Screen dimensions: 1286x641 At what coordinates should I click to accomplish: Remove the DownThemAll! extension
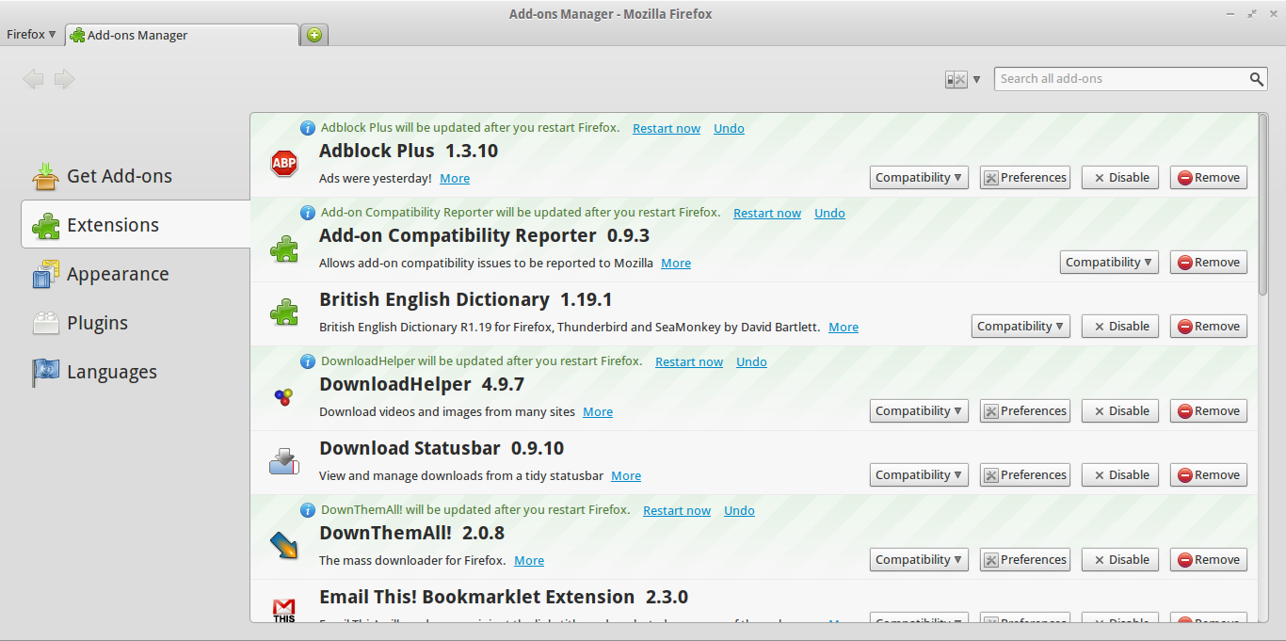pos(1209,560)
